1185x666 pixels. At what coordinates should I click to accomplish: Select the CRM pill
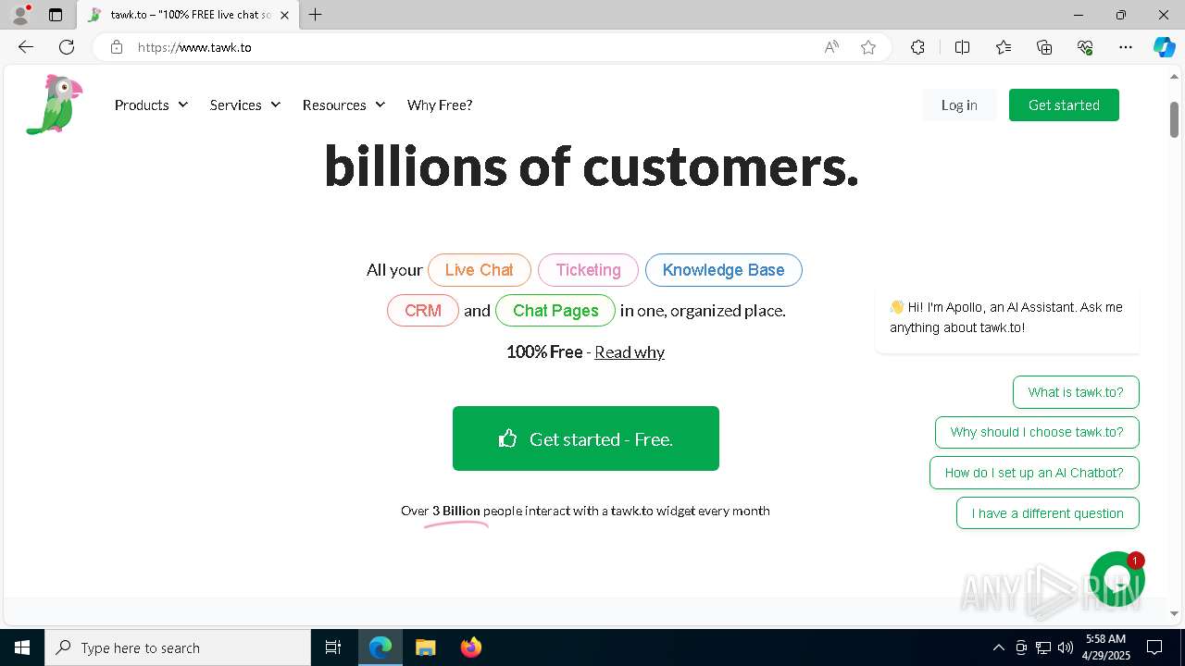point(422,311)
